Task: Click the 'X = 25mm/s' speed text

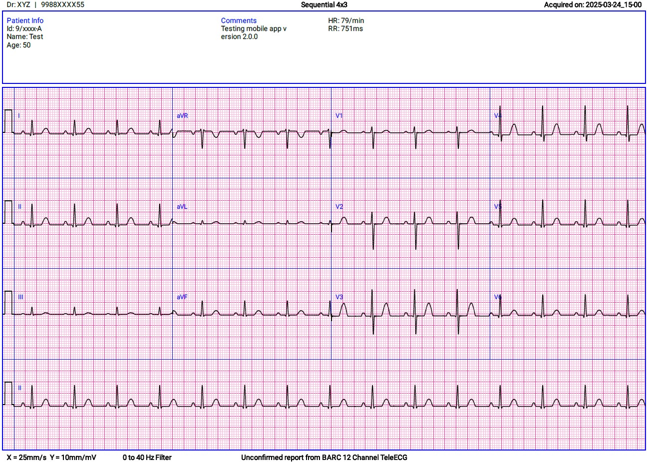Action: point(26,457)
